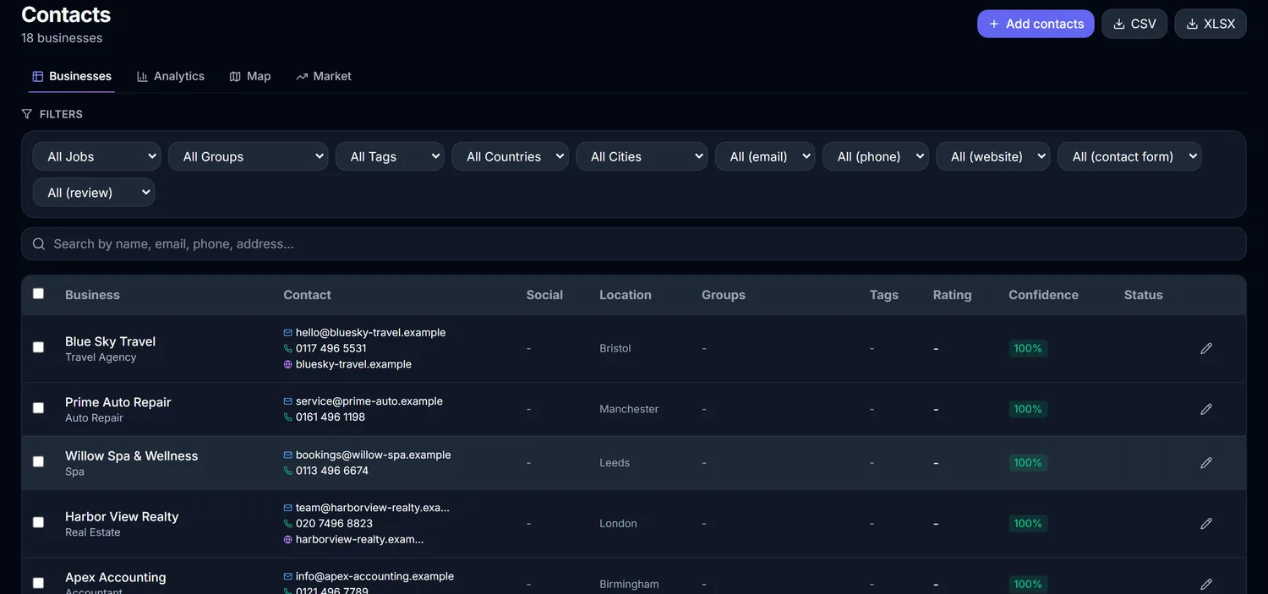The width and height of the screenshot is (1268, 594).
Task: Click the globe icon by the harborview-realty website
Action: pyautogui.click(x=288, y=539)
